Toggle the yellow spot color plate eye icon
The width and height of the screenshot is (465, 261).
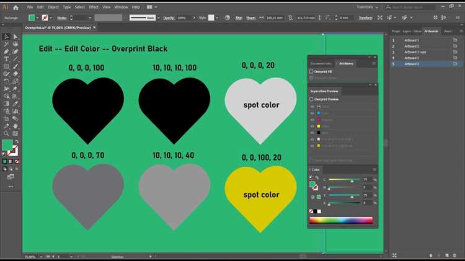(x=312, y=146)
